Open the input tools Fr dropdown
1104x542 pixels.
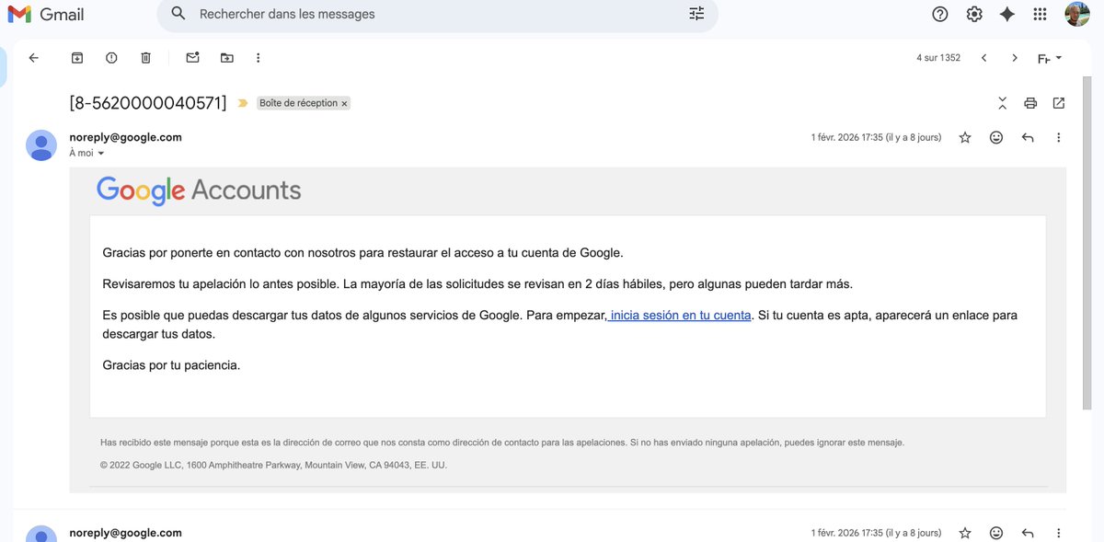point(1050,58)
